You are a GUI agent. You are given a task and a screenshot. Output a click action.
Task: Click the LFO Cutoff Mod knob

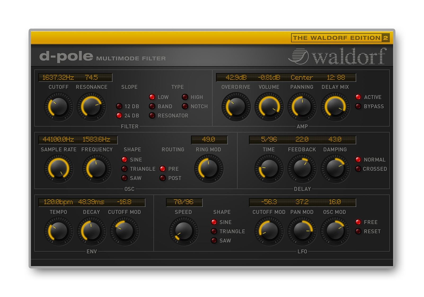click(269, 231)
